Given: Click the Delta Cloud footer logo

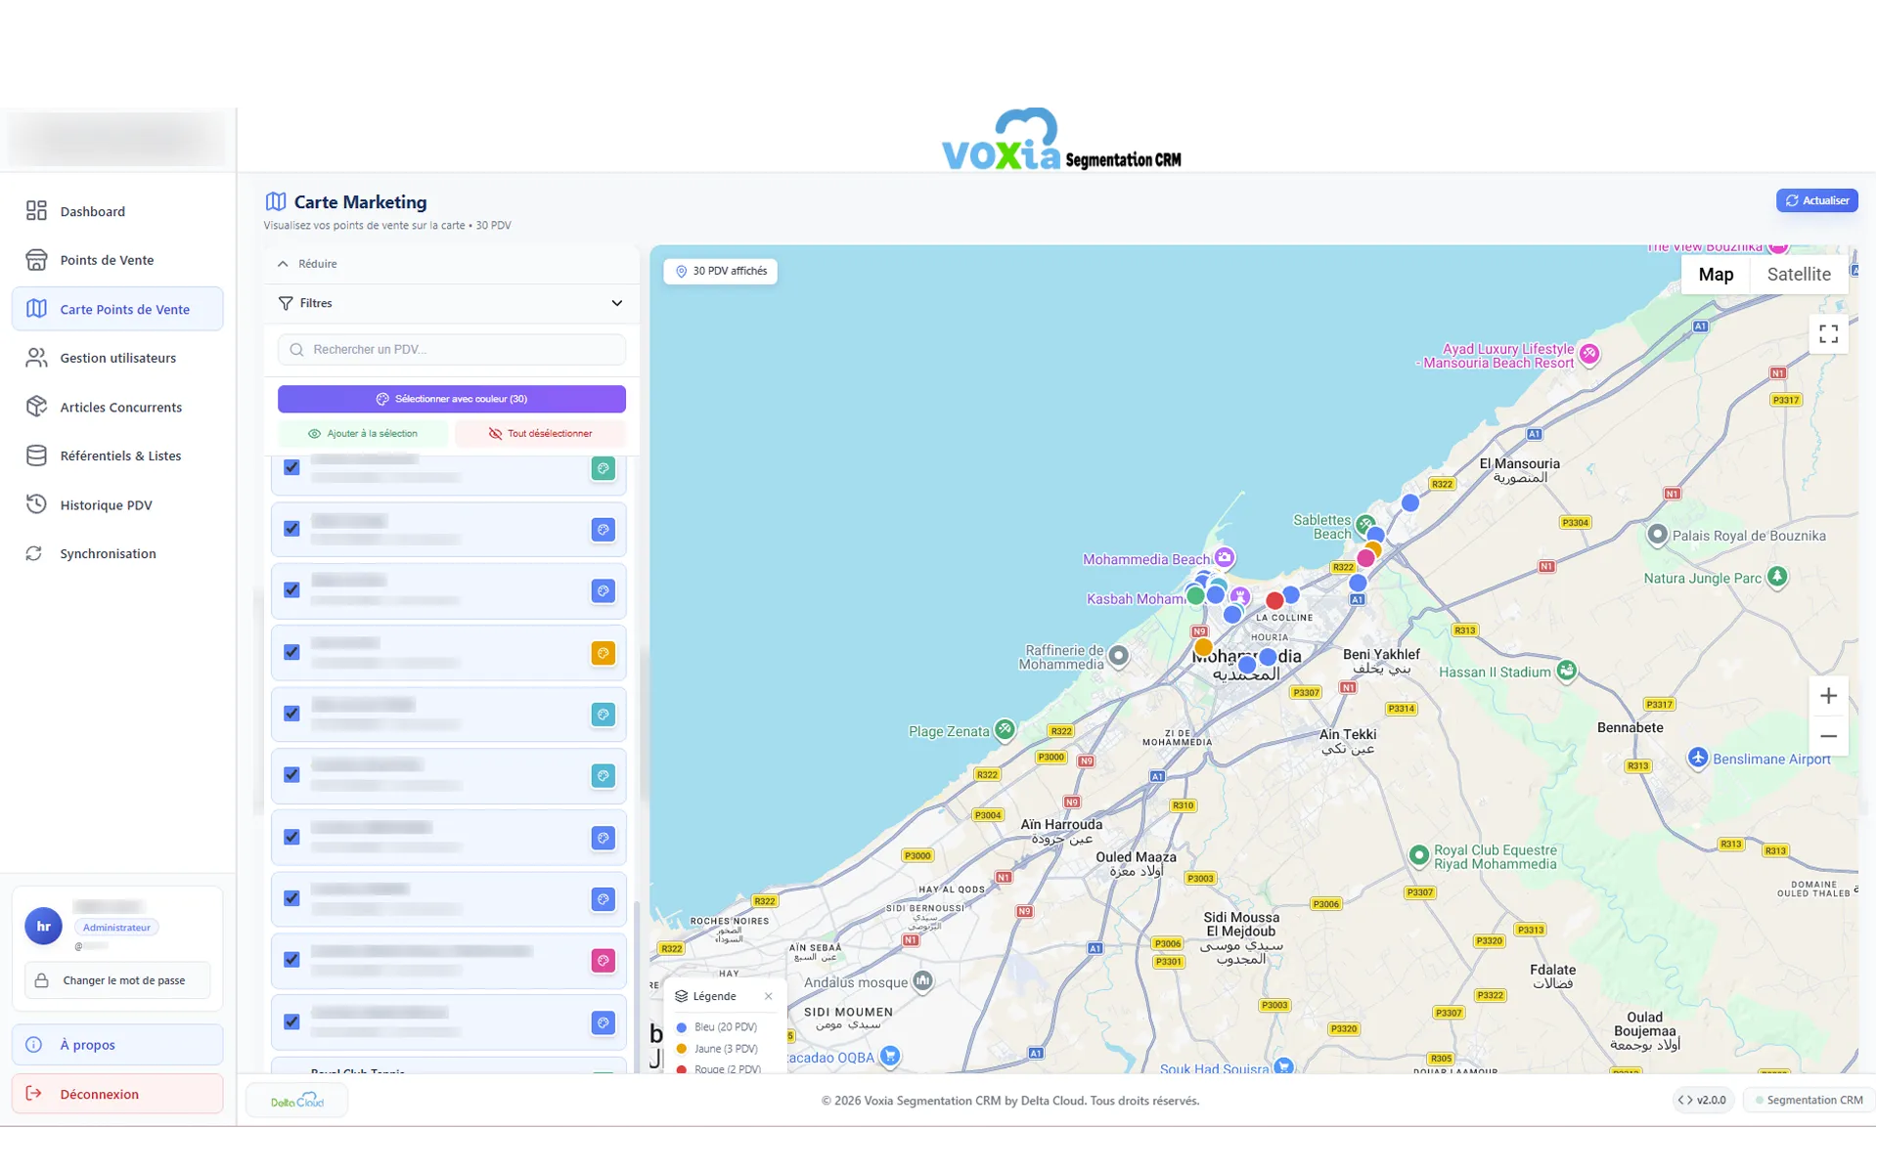Looking at the screenshot, I should [x=296, y=1101].
